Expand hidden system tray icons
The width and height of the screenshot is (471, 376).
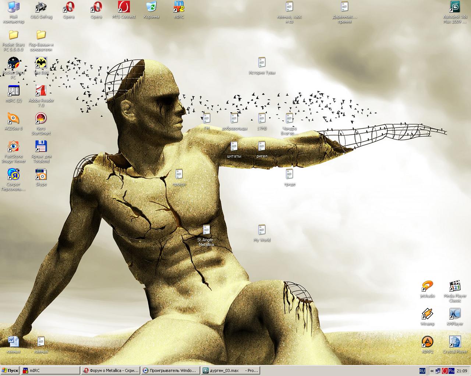(x=432, y=371)
